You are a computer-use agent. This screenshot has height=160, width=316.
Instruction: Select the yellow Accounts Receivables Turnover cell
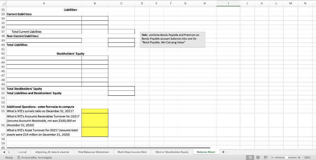click(x=95, y=120)
